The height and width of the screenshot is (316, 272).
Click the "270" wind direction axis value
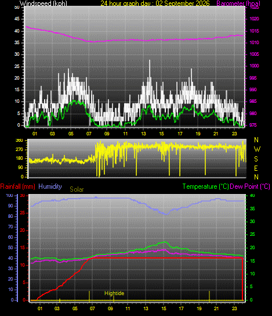pos(19,149)
